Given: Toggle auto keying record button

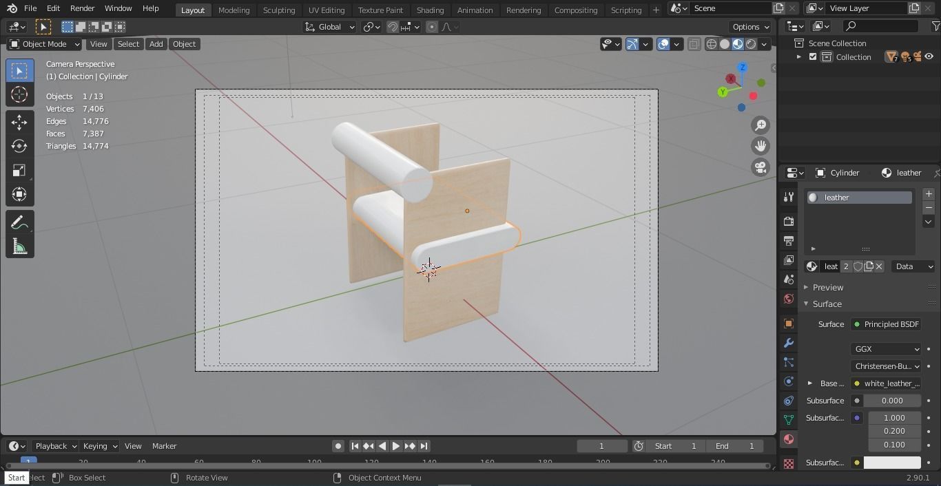Looking at the screenshot, I should [x=338, y=446].
